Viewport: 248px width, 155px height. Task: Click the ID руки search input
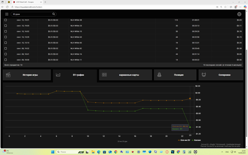pyautogui.click(x=32, y=14)
